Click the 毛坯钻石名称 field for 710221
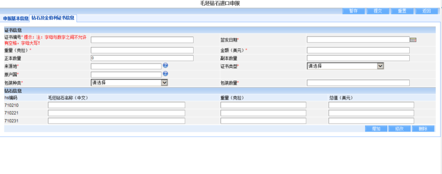This screenshot has height=174, width=442. [x=116, y=113]
